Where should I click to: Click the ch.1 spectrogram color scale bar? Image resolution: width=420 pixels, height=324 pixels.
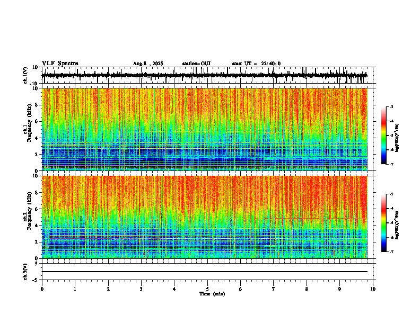coord(384,136)
